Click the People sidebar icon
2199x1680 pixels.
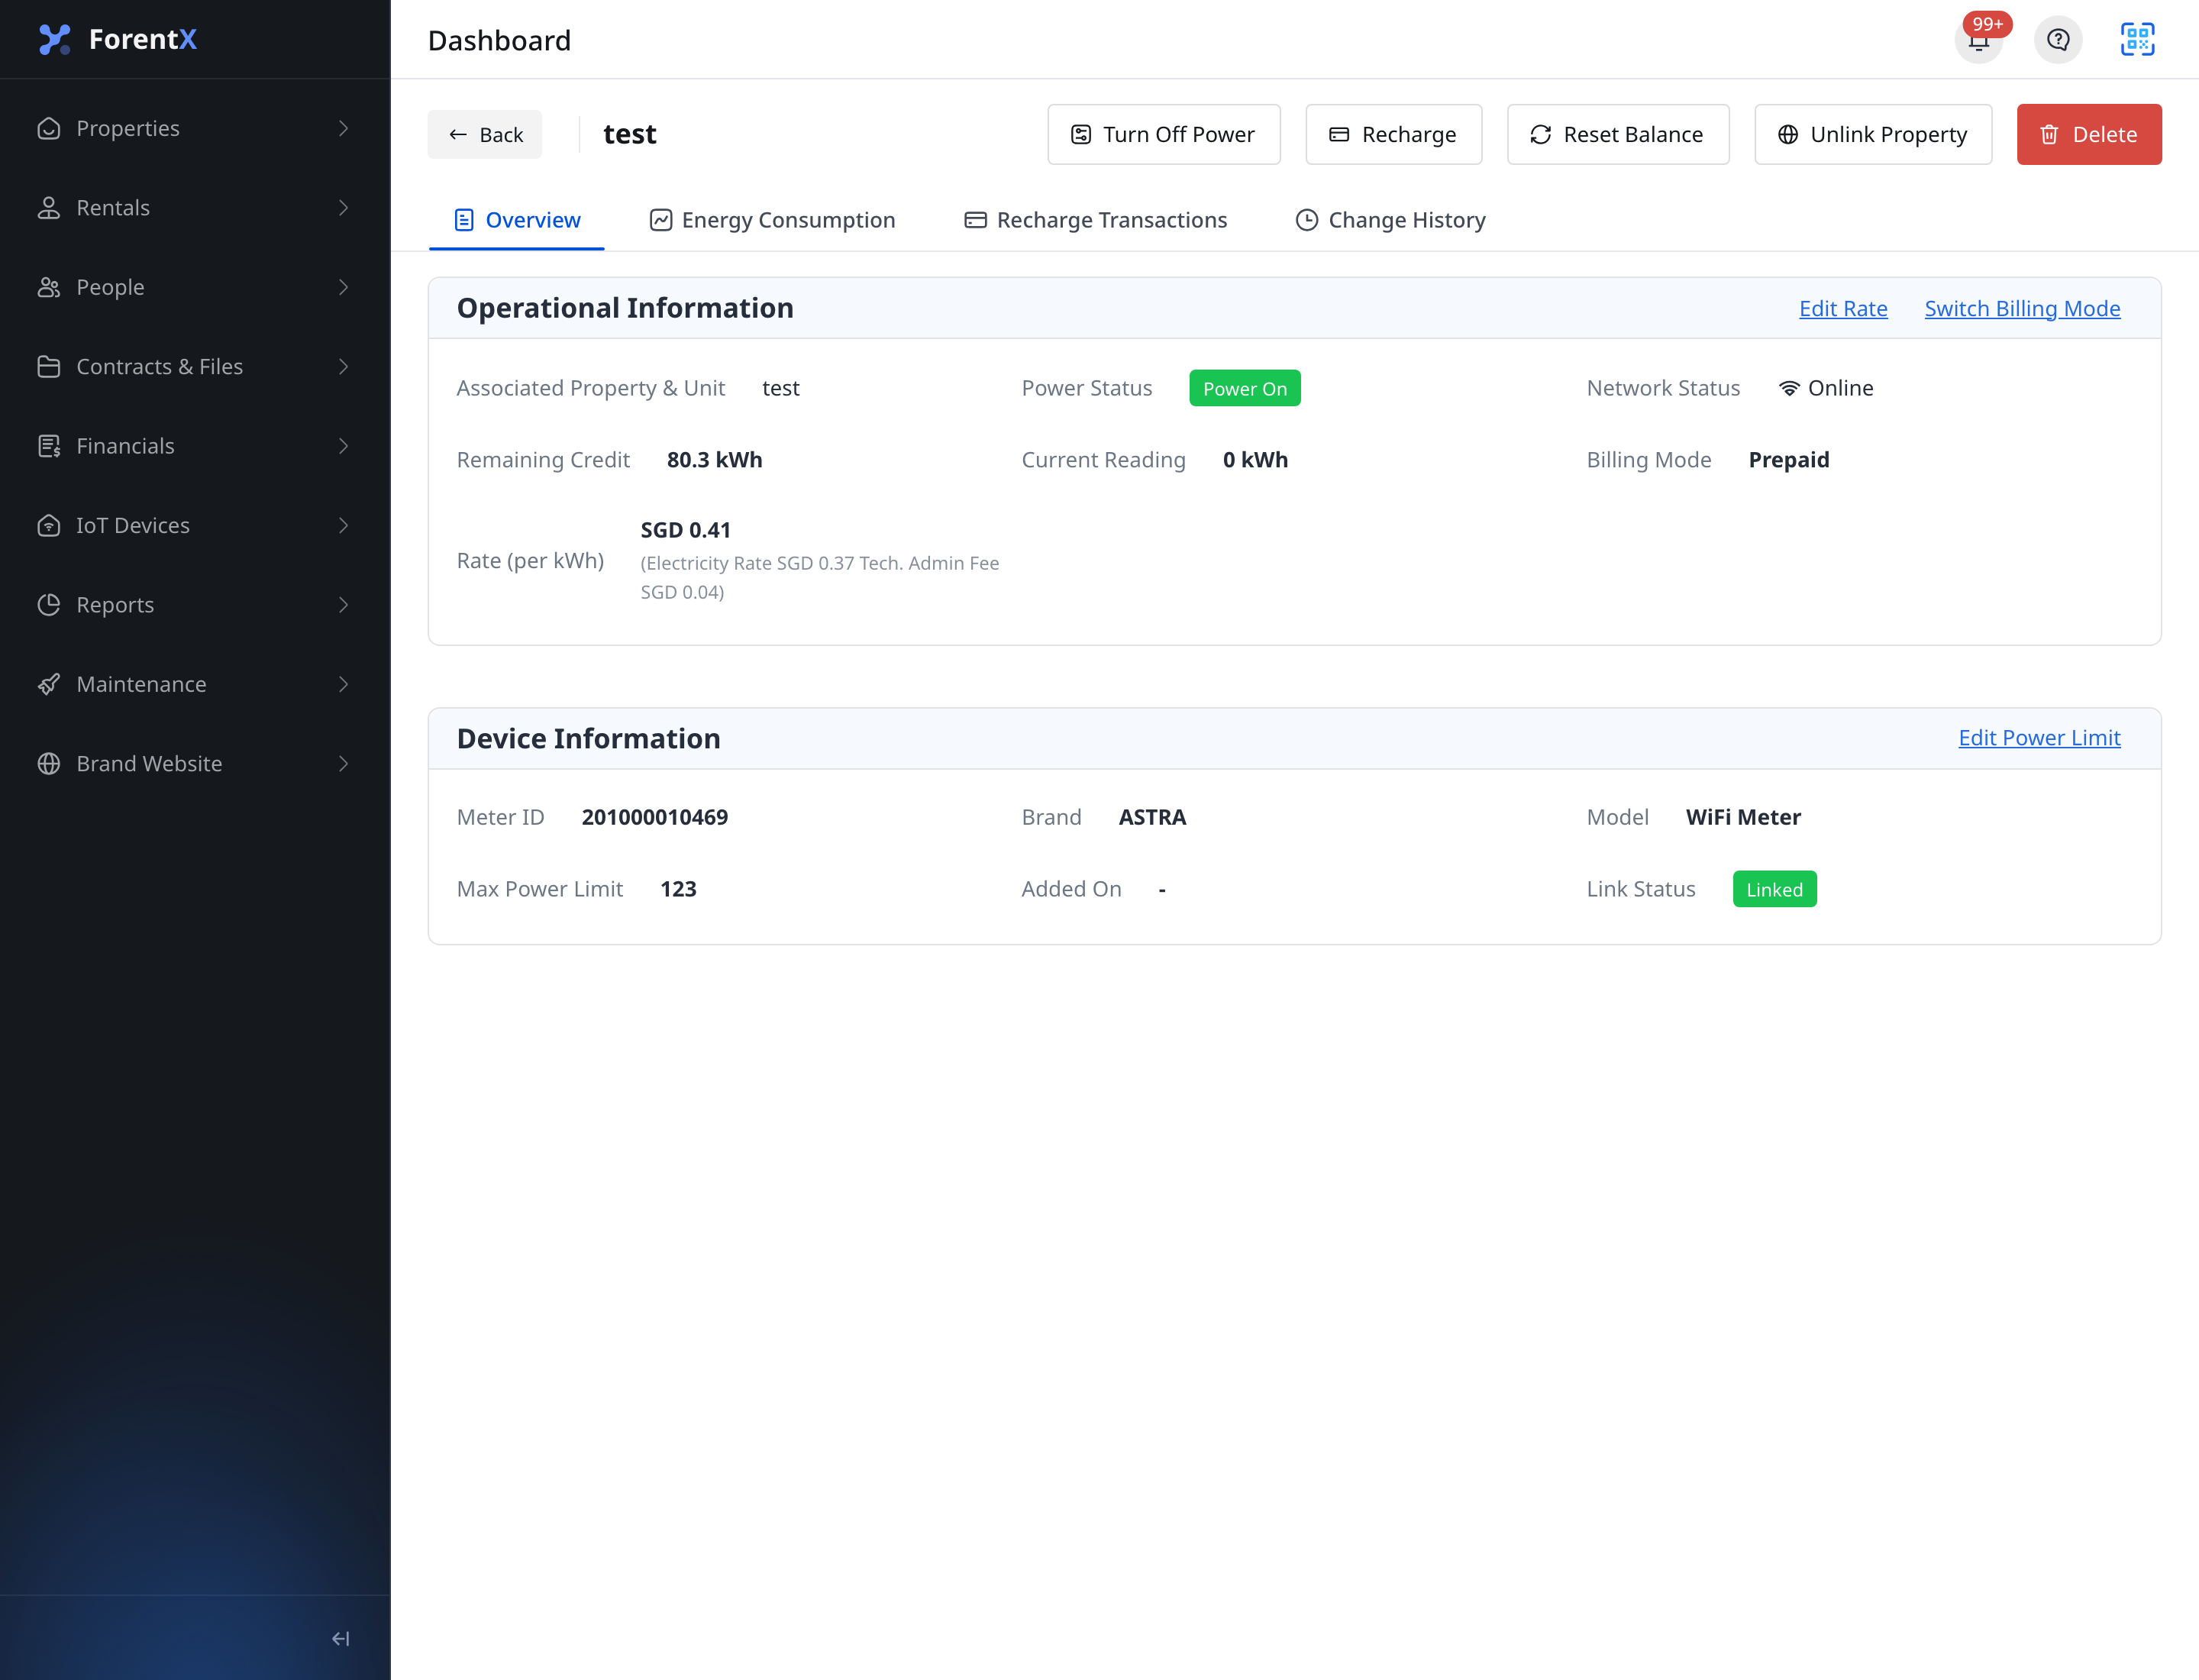coord(49,287)
